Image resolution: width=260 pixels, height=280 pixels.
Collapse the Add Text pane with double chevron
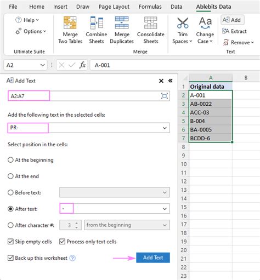[171, 81]
